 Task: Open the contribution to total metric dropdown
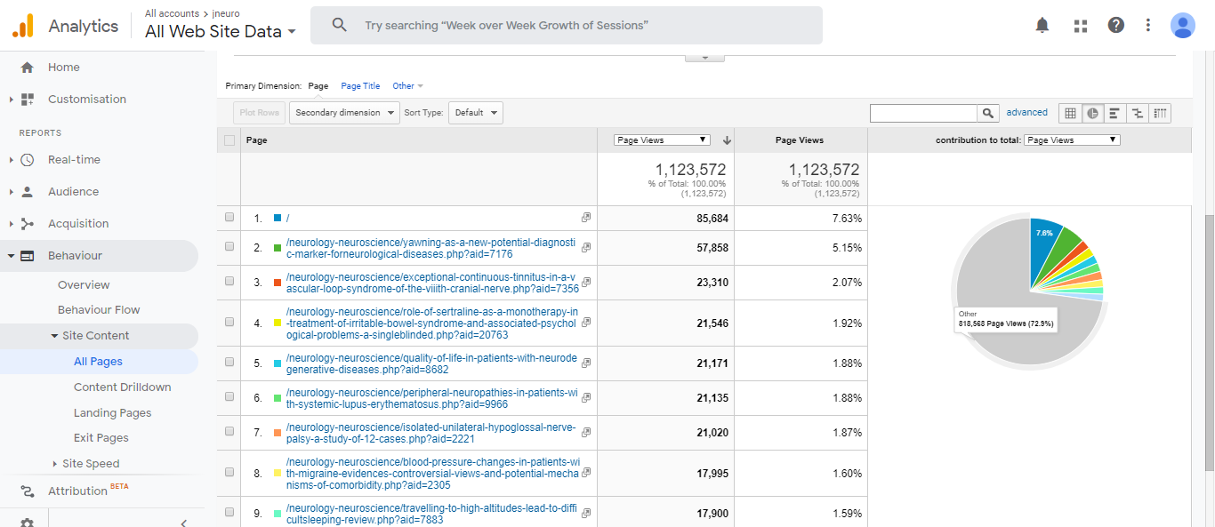click(1071, 140)
